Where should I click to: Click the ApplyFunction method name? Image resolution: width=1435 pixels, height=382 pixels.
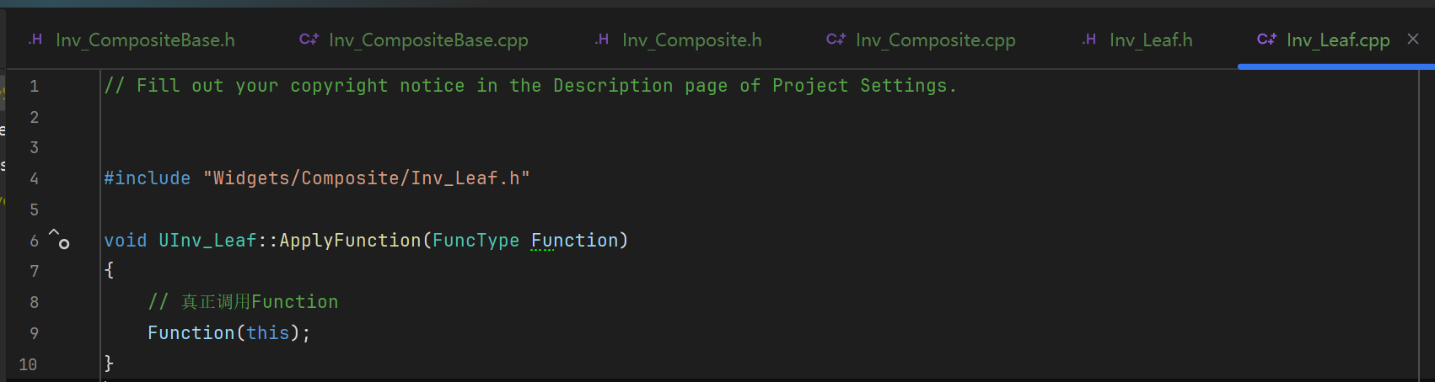click(x=350, y=241)
